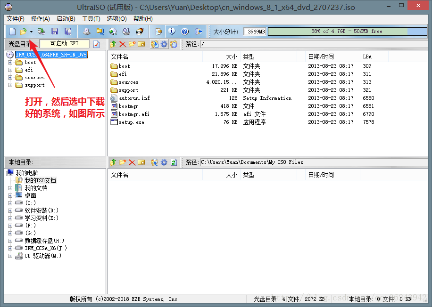Click blue gear icon in local pane toolbar
Image resolution: width=432 pixels, height=307 pixels.
point(164,162)
